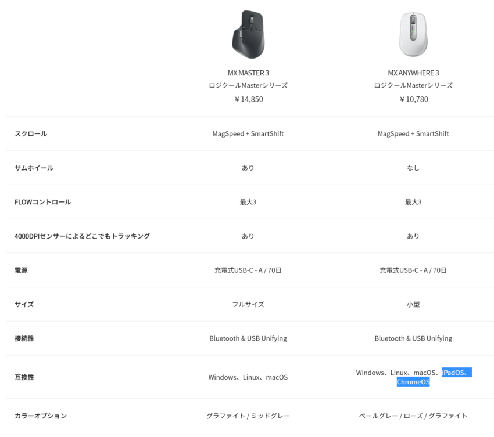Click the サムホイール row label
494x437 pixels.
(x=34, y=168)
